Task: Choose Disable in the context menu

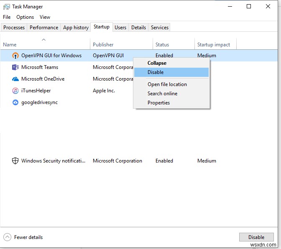Action: [171, 72]
